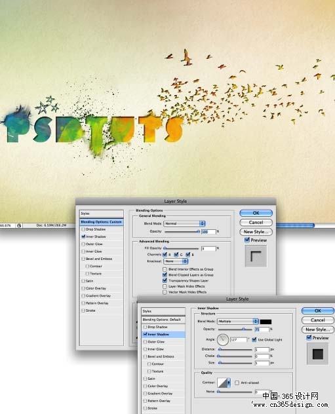
Task: Check Layer Mask Hides Effects
Action: [165, 286]
